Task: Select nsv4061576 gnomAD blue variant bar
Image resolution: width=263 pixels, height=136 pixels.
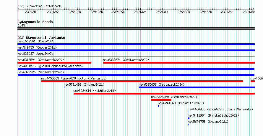Action: tap(136, 69)
